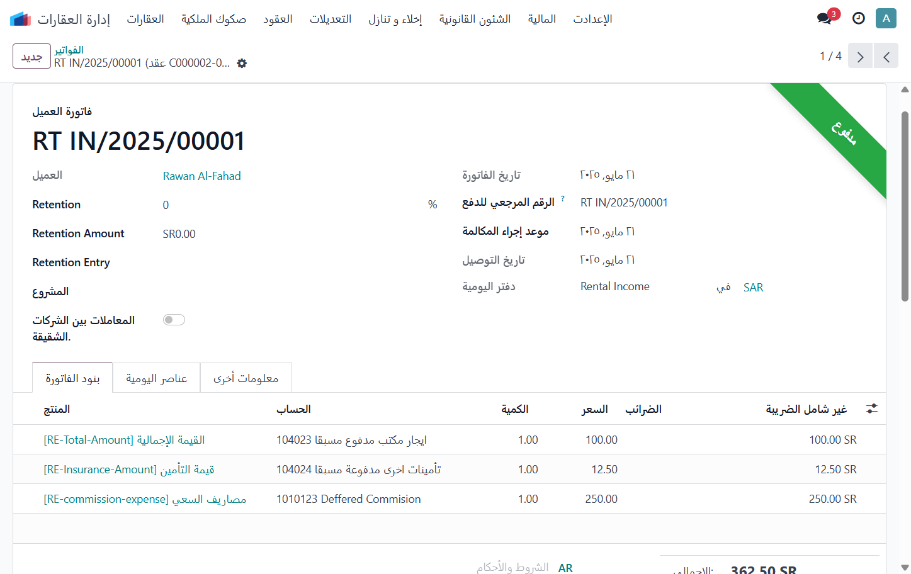Open the التعديلات menu
Viewport: 911px width, 574px height.
click(331, 19)
